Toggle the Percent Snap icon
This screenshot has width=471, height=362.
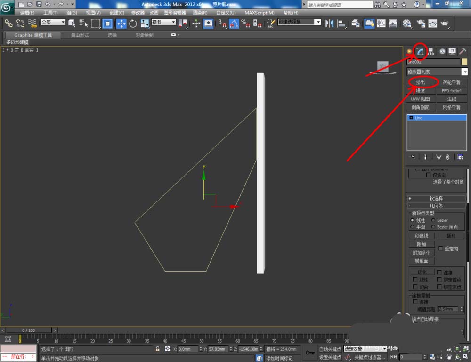tap(245, 24)
